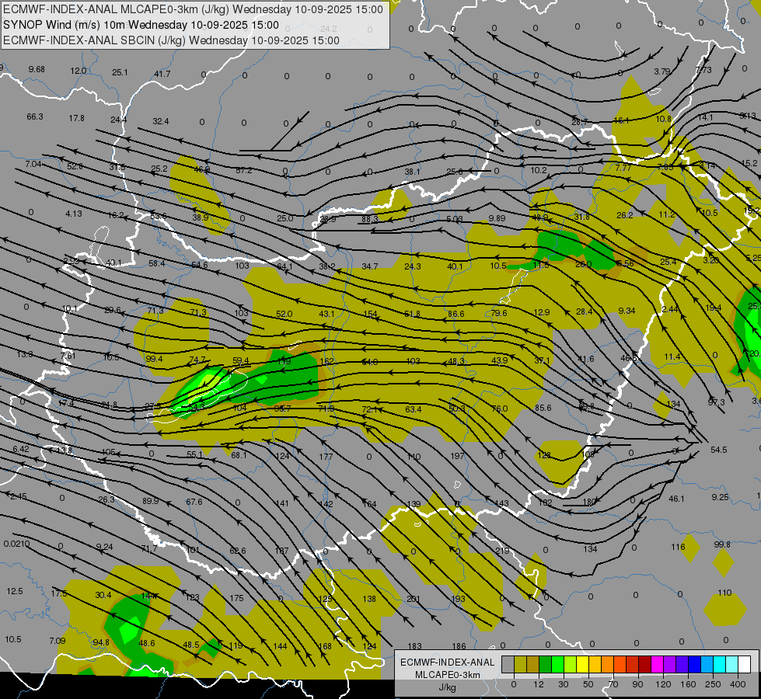Click the map value 85.6
Image resolution: width=761 pixels, height=699 pixels.
point(543,408)
